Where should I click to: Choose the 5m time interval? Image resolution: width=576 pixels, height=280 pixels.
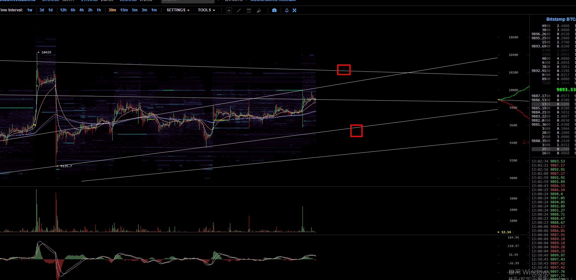[x=135, y=10]
